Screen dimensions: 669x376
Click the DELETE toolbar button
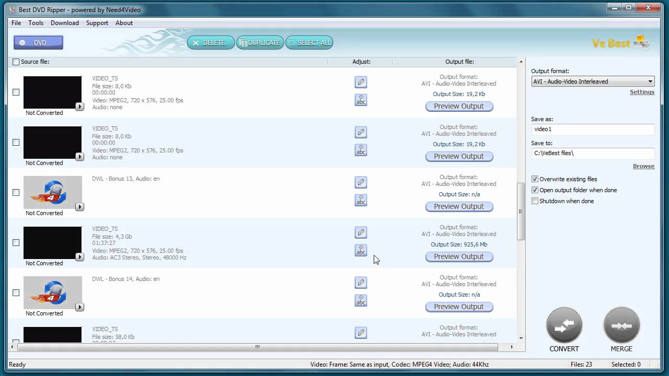[x=211, y=43]
